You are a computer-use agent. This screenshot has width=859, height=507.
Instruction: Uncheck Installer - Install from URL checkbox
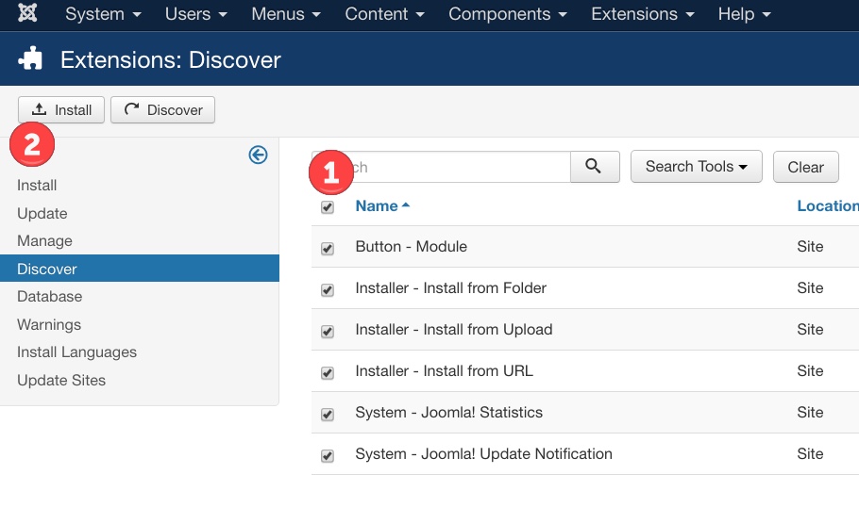click(x=328, y=373)
